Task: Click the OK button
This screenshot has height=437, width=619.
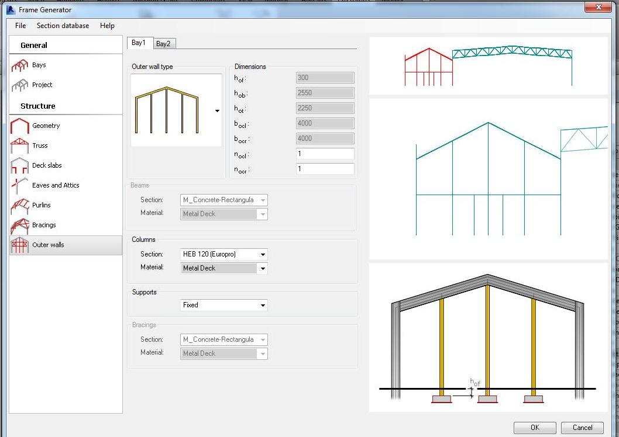Action: tap(535, 428)
